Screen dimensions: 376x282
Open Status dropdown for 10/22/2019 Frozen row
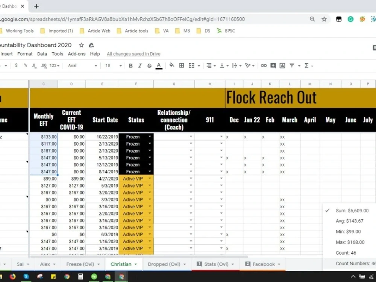(x=150, y=137)
